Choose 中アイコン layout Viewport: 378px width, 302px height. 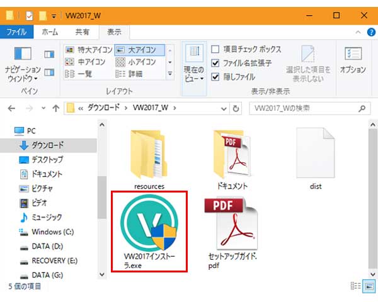click(85, 62)
